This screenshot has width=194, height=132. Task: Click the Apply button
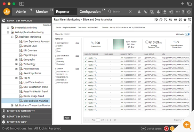(x=67, y=118)
